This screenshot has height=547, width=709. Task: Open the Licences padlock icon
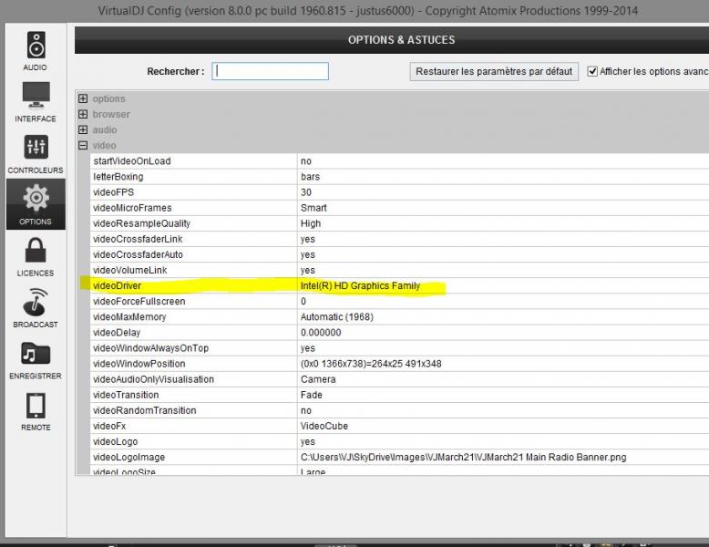coord(36,250)
